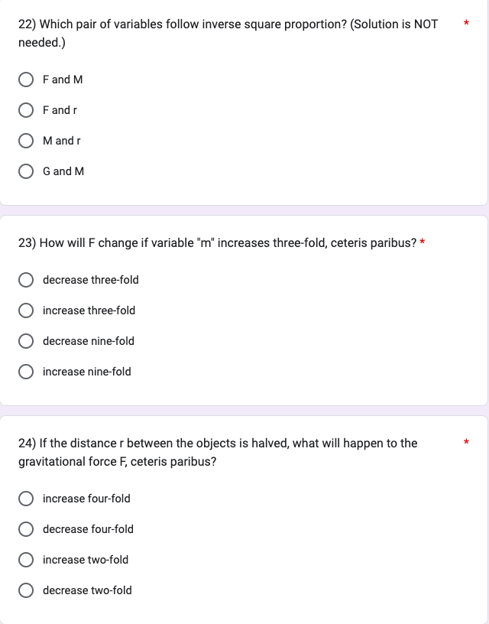Select 'G and M' option
The image size is (489, 624).
pyautogui.click(x=27, y=171)
